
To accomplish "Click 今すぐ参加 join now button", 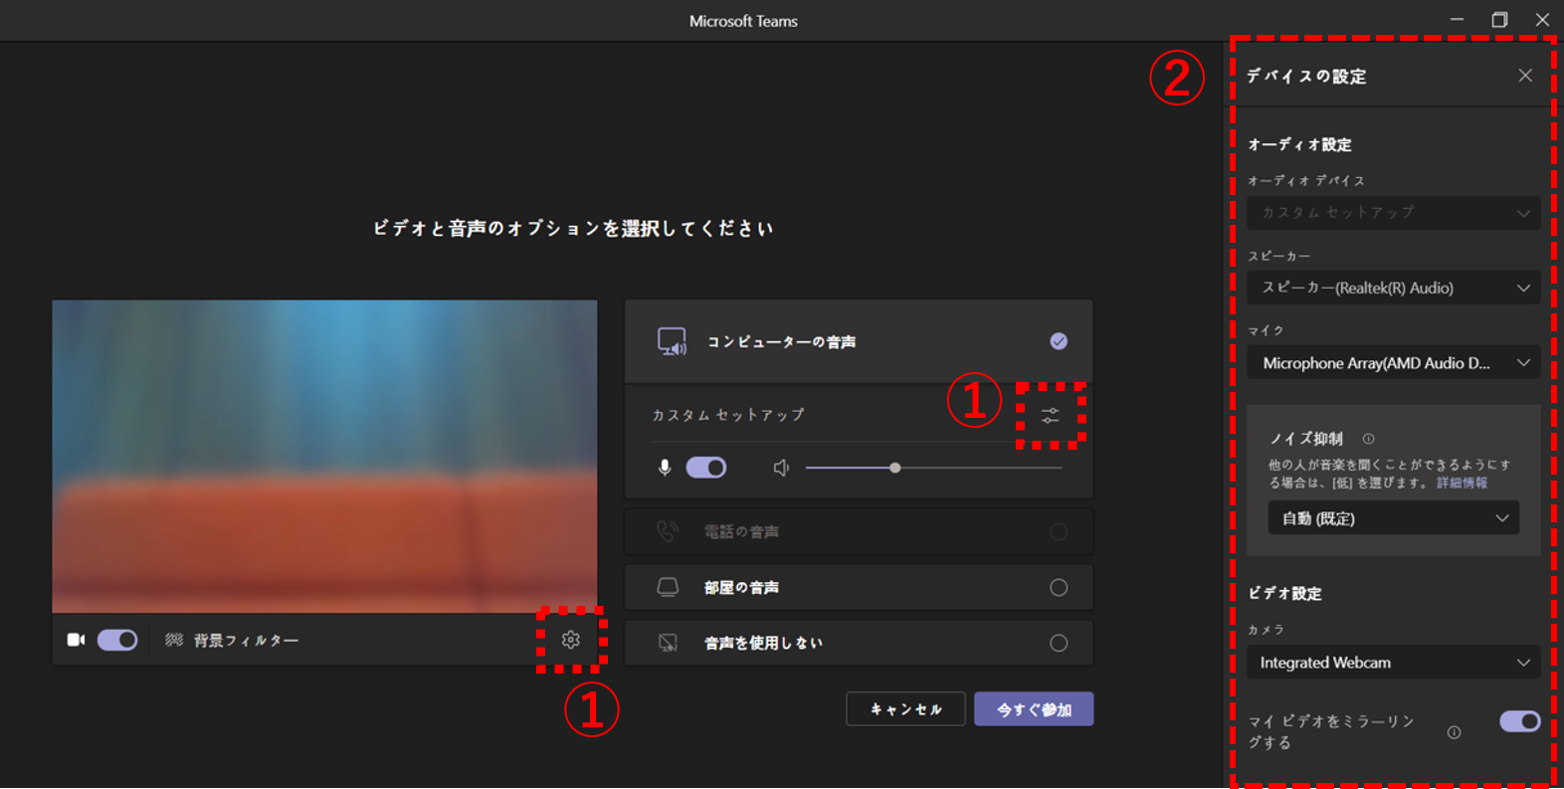I will click(x=1034, y=709).
